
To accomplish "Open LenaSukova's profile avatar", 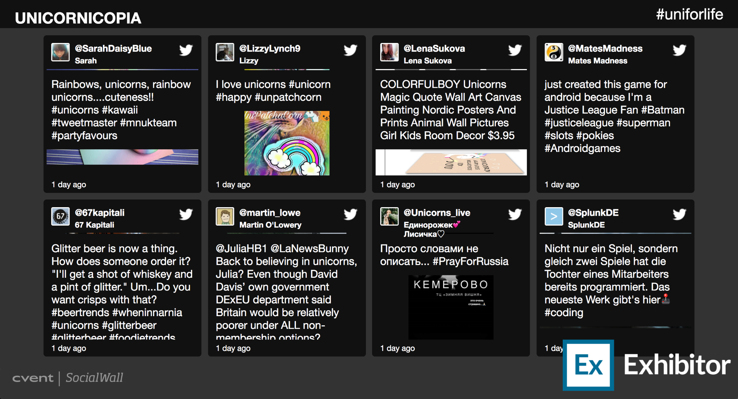I will tap(389, 52).
